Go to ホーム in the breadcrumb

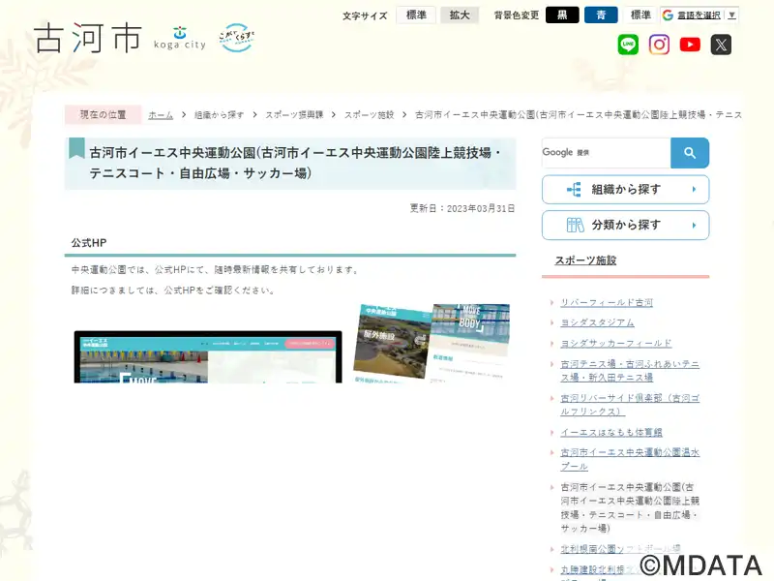point(161,115)
